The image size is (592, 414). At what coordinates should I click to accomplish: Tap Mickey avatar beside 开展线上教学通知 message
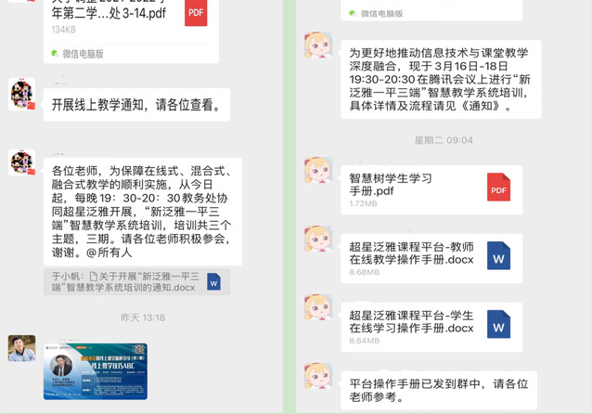coord(22,94)
